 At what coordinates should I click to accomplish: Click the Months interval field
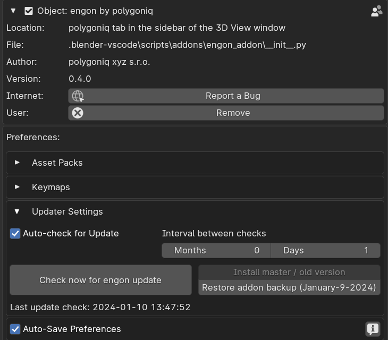point(216,250)
